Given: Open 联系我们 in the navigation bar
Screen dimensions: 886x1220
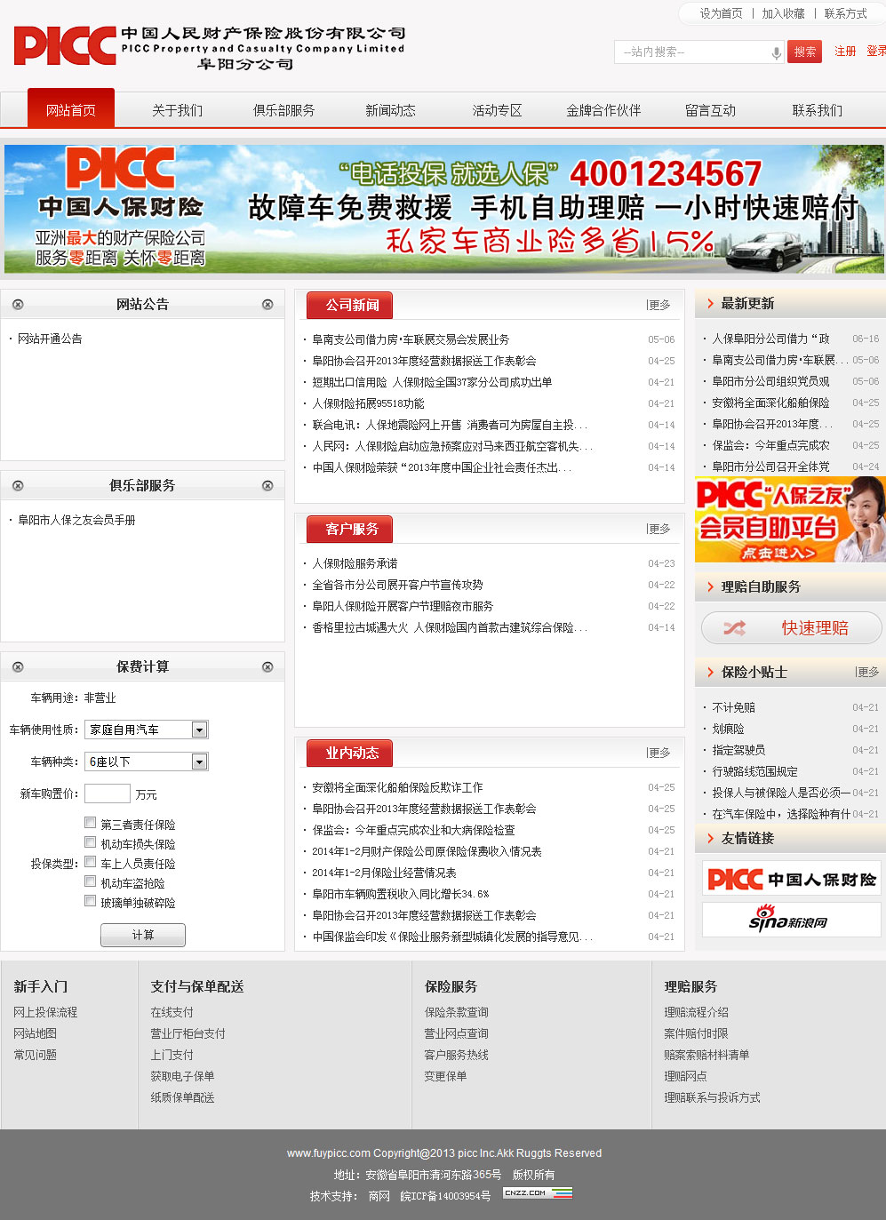Looking at the screenshot, I should point(818,110).
